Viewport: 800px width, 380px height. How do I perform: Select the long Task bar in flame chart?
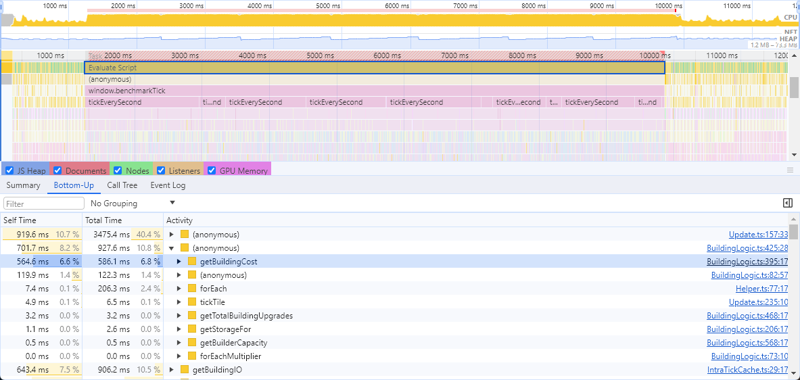tap(375, 55)
